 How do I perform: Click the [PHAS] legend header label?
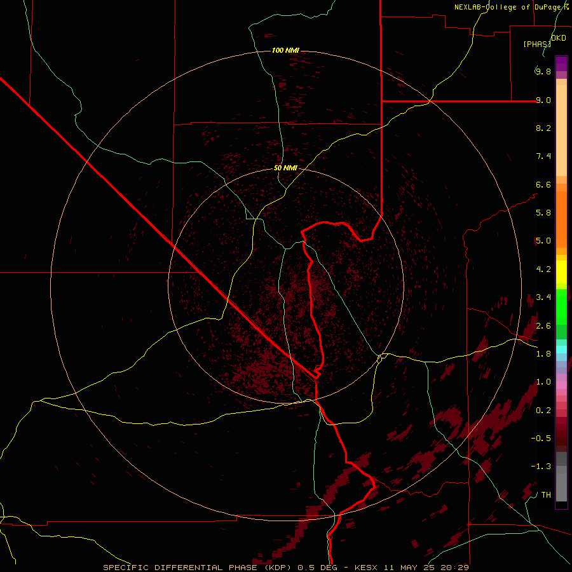pos(537,44)
